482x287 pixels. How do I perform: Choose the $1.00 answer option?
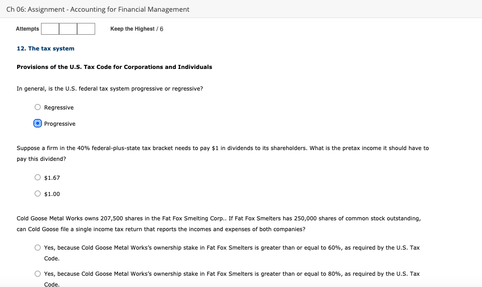pyautogui.click(x=38, y=193)
